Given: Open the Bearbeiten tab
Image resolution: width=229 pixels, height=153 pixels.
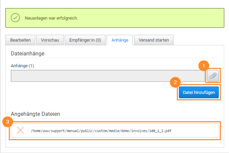Looking at the screenshot, I should click(x=20, y=40).
